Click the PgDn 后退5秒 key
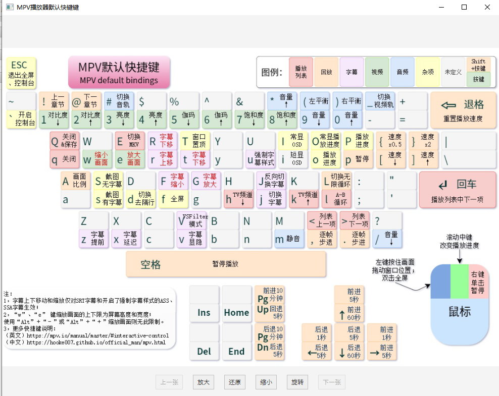The height and width of the screenshot is (396, 499). point(270,352)
